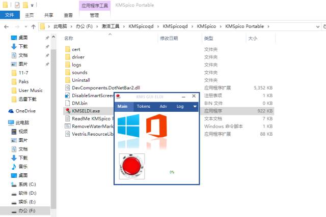
Task: Open the 查看 ribbon tab
Action: 68,15
